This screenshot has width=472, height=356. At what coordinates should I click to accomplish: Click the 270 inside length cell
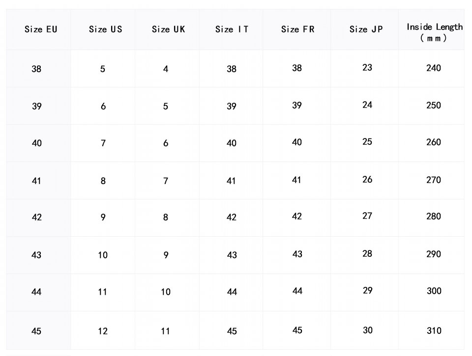click(434, 180)
